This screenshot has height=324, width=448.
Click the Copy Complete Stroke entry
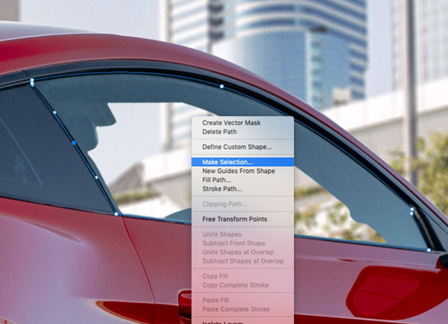coord(242,285)
